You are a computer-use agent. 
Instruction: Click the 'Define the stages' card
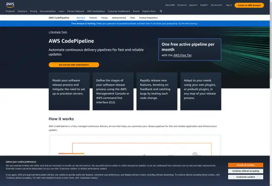(x=113, y=91)
